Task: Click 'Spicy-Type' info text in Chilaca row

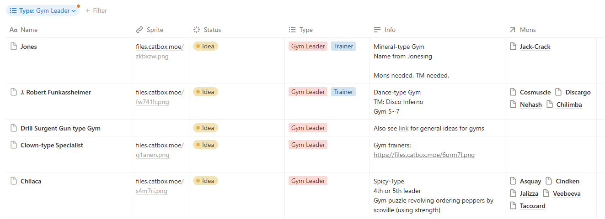Action: (x=389, y=181)
